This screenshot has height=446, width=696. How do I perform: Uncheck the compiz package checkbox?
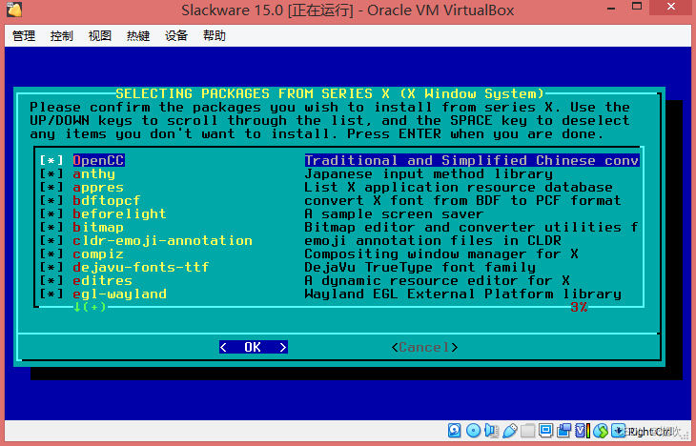[51, 253]
